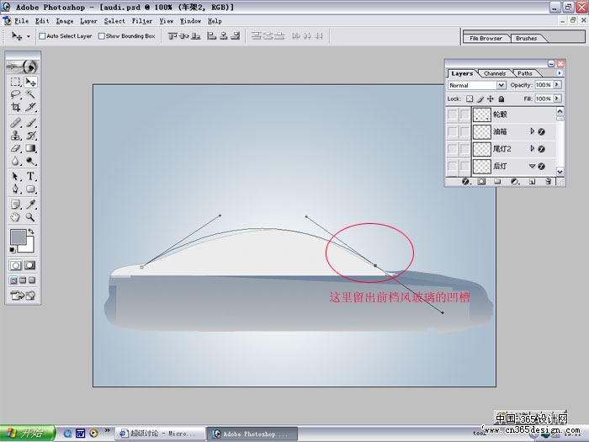Enable Show Bounding Box checkbox

pyautogui.click(x=102, y=36)
